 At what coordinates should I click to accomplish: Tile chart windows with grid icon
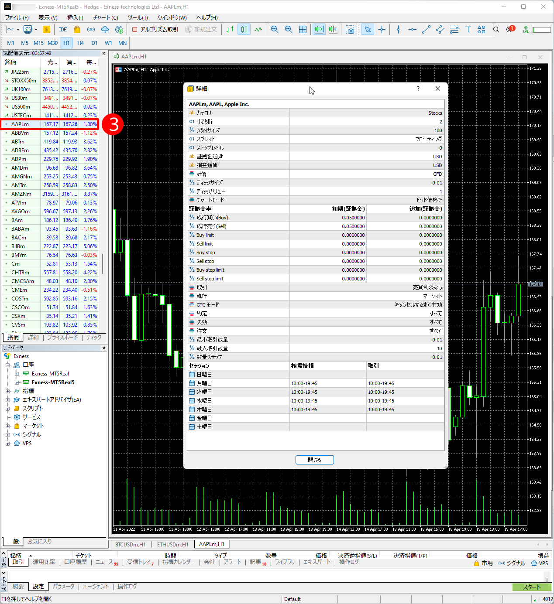[303, 29]
